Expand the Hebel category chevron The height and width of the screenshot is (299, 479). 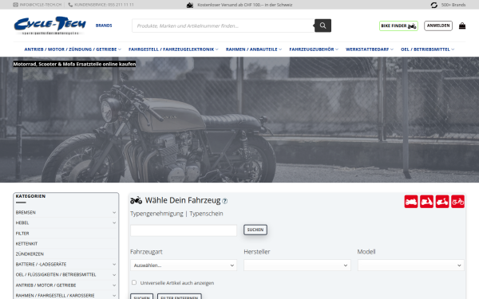114,222
